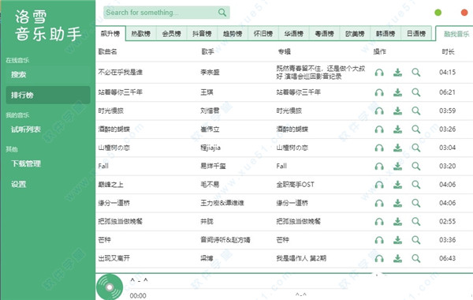Download 巅峰之上 by 毛不易
Image resolution: width=473 pixels, height=300 pixels.
[397, 185]
